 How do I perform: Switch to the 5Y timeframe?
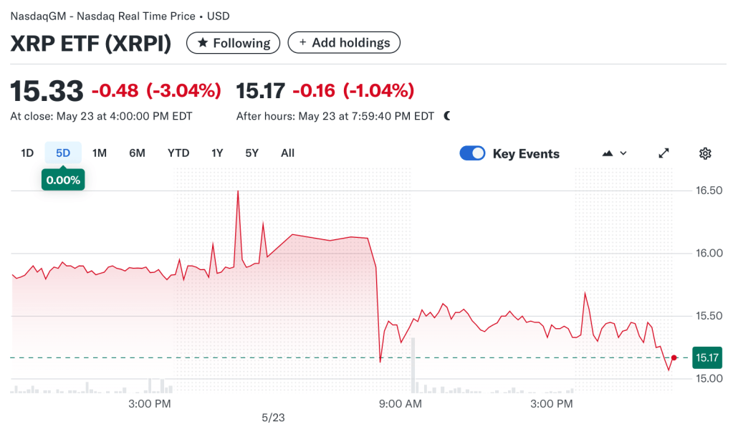coord(251,153)
